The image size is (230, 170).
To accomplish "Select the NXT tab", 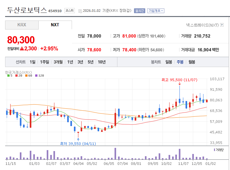I will coord(55,25).
